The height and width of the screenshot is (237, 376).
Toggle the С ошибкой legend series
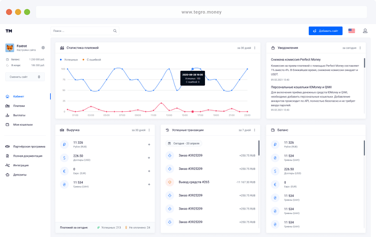(92, 60)
